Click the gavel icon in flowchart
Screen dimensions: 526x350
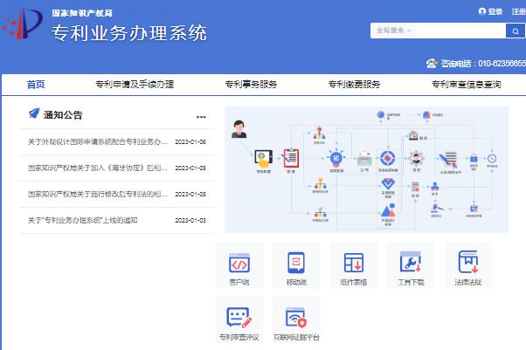pyautogui.click(x=437, y=208)
